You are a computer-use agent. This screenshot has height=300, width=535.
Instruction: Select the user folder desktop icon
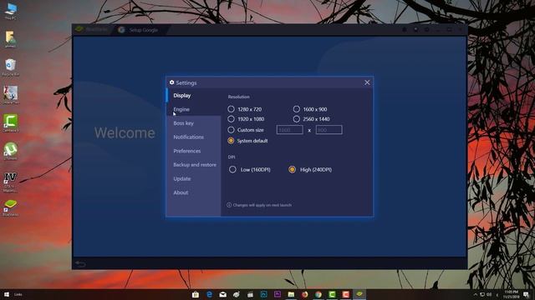coord(11,39)
